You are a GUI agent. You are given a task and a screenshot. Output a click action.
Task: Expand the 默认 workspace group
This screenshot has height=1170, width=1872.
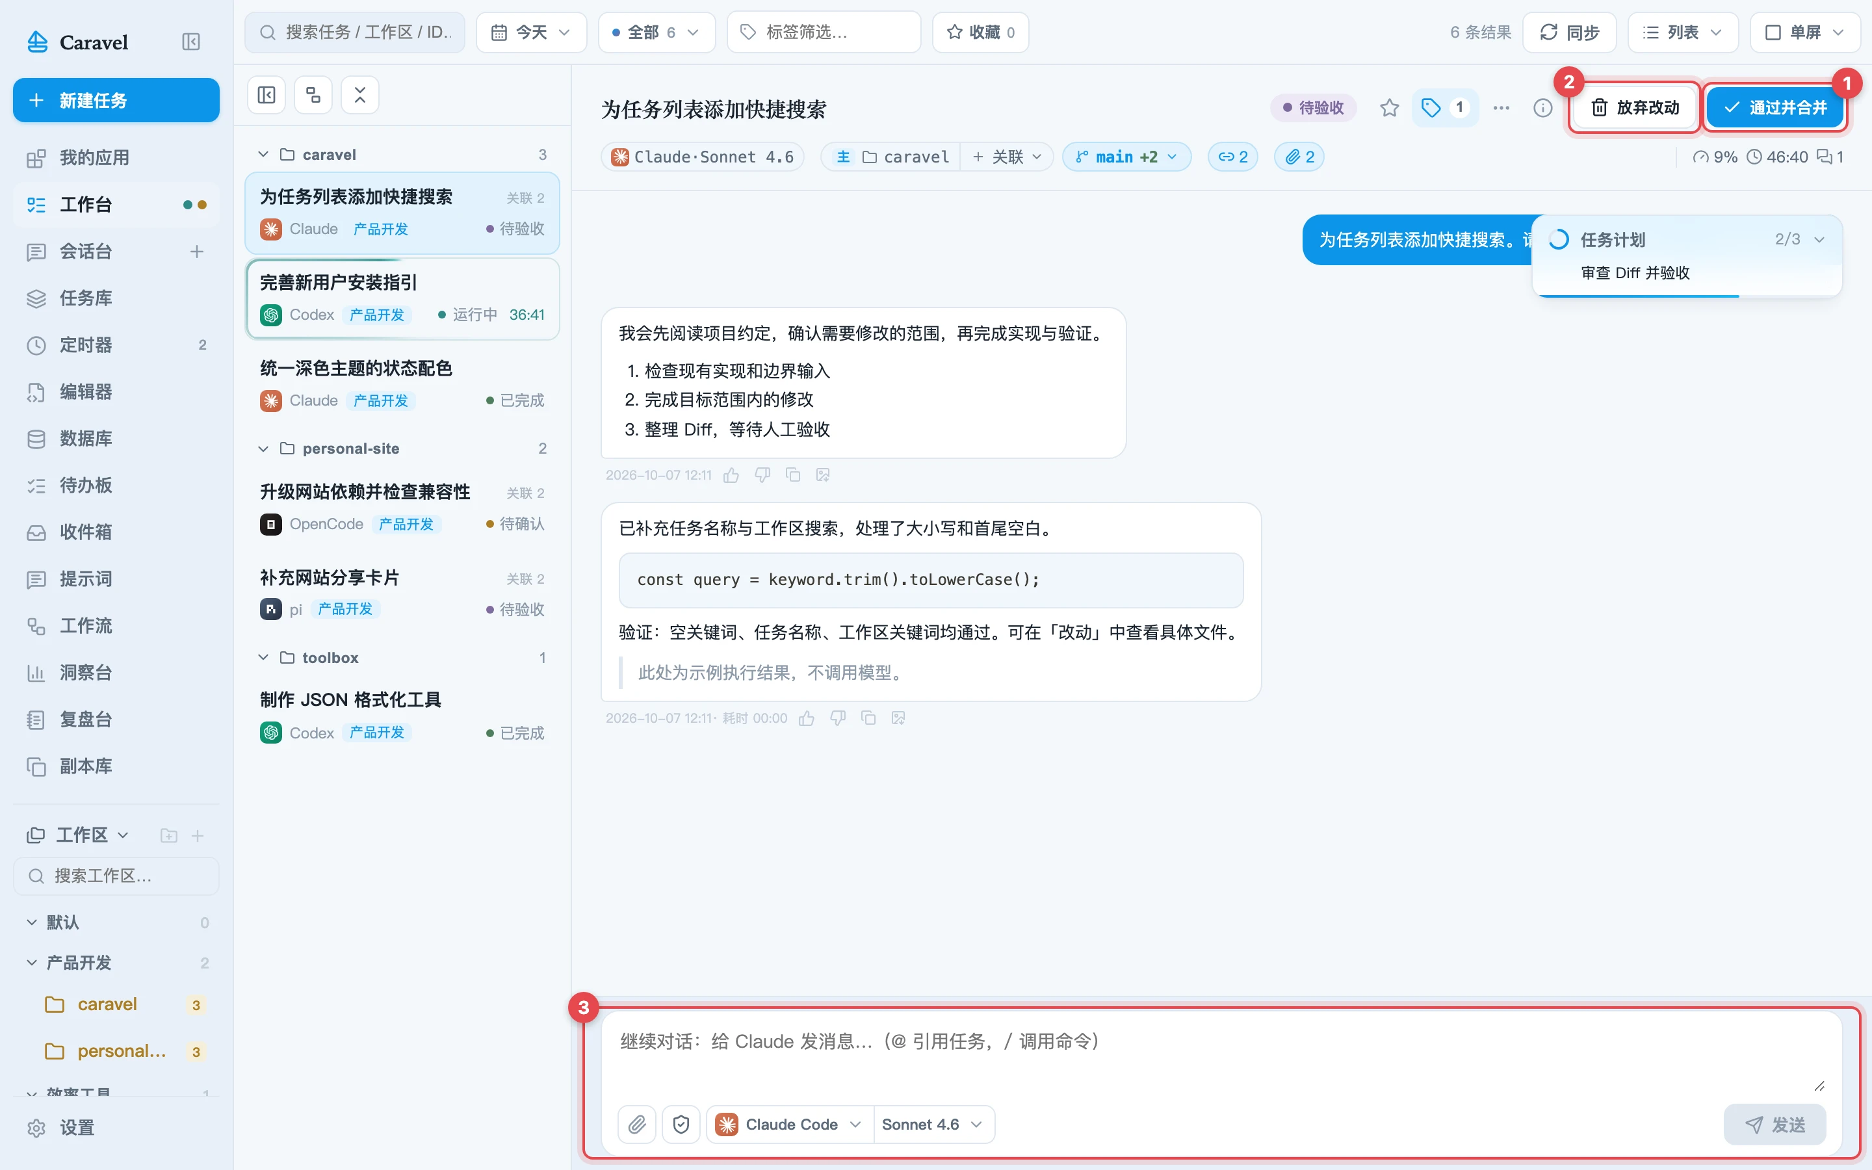32,922
